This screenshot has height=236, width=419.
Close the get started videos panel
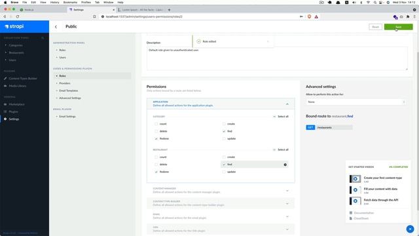[410, 229]
